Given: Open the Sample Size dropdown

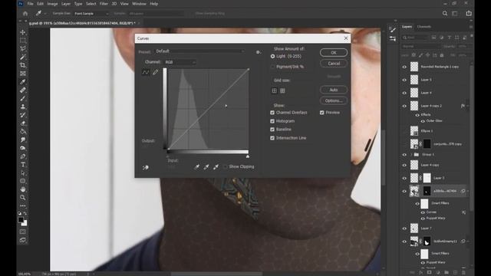Looking at the screenshot, I should coord(91,14).
